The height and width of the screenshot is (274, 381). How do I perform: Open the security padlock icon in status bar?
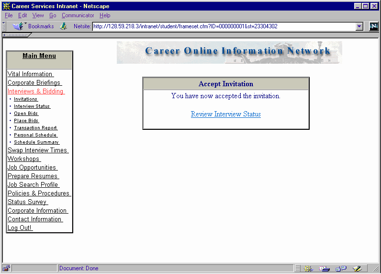point(6,268)
